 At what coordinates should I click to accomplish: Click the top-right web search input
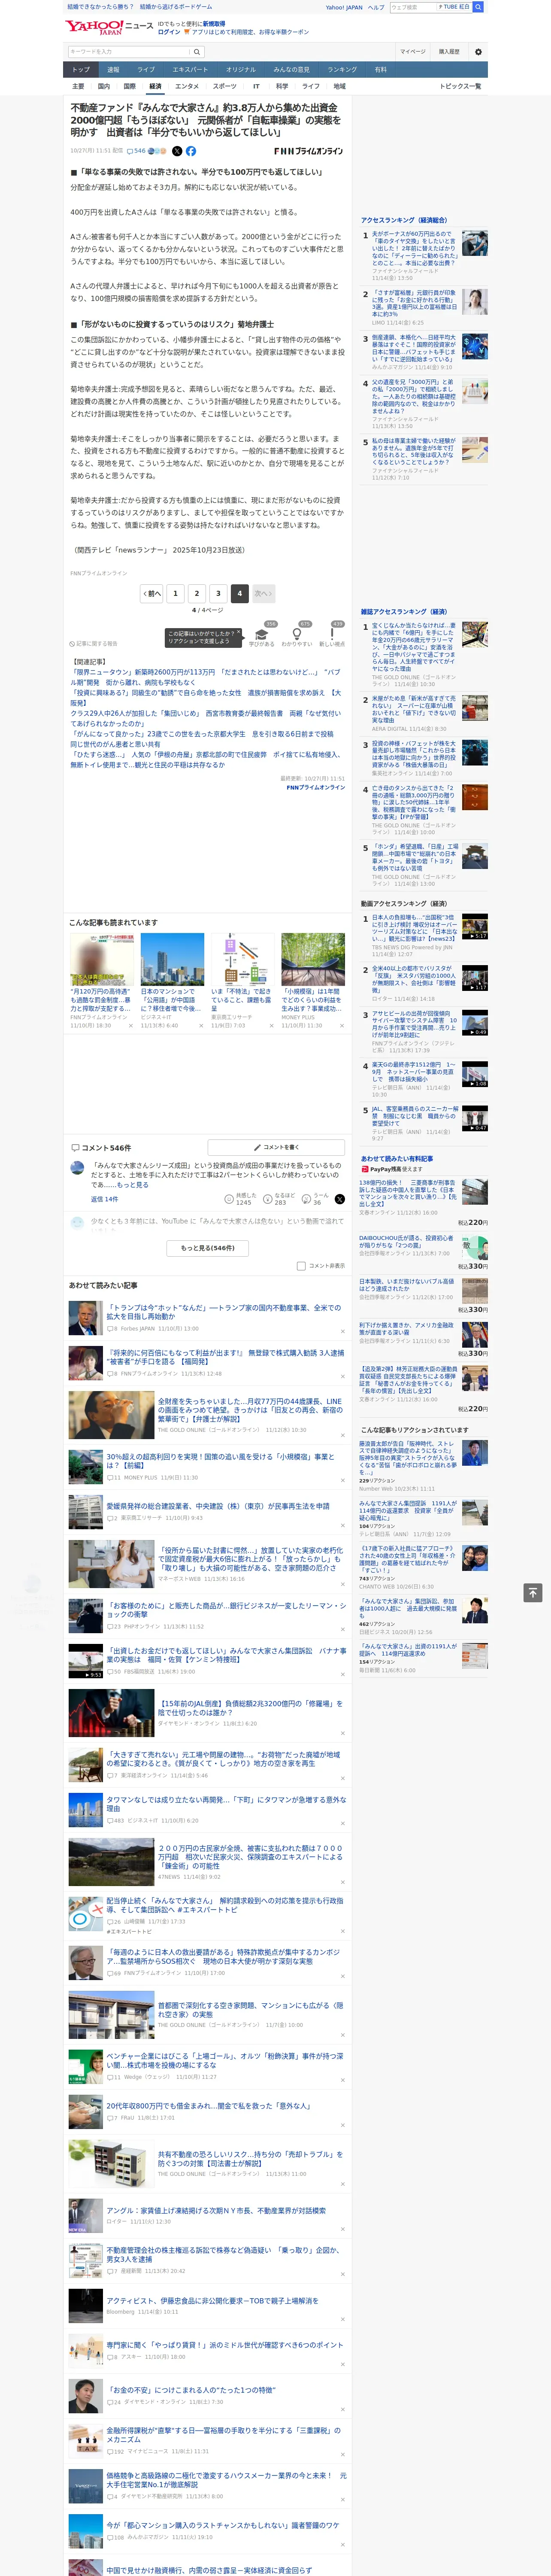[413, 7]
